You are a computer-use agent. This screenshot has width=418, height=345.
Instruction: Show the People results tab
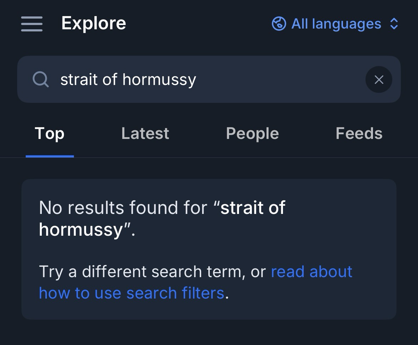[x=252, y=134]
